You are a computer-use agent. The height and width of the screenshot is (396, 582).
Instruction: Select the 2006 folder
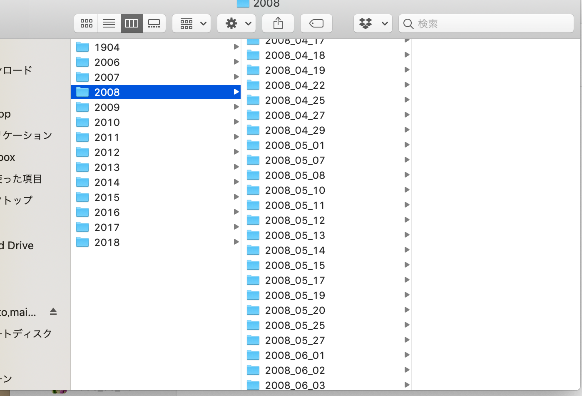click(156, 62)
